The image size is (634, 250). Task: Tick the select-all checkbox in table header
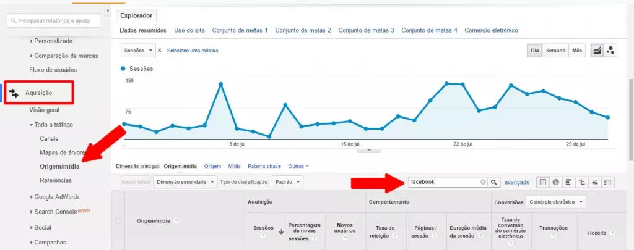coord(119,220)
